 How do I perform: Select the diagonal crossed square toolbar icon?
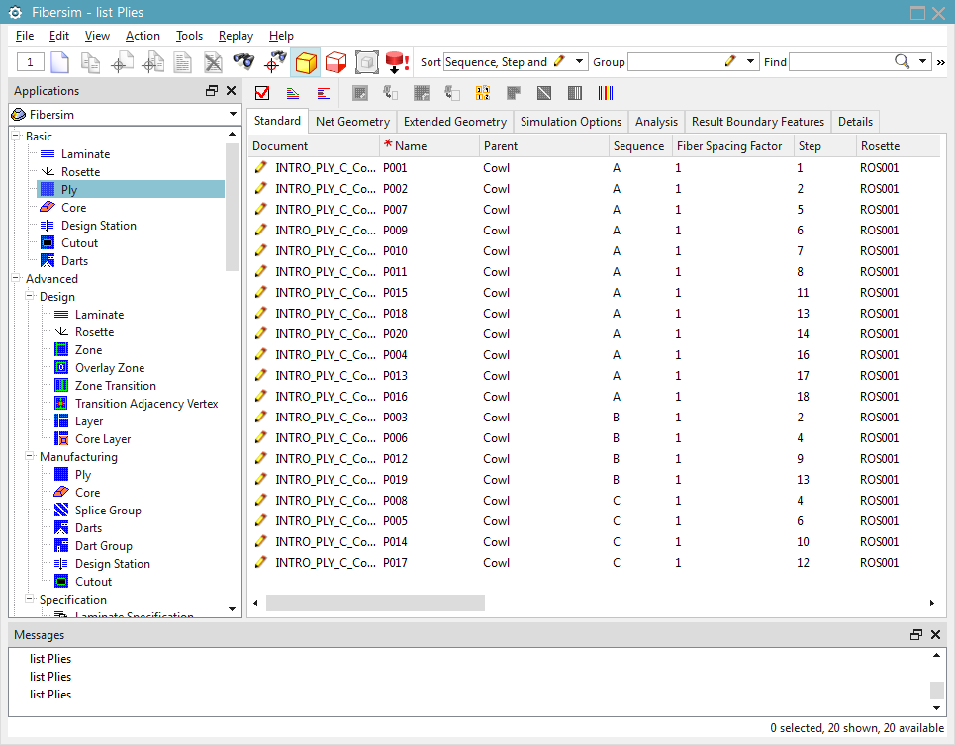pos(543,93)
